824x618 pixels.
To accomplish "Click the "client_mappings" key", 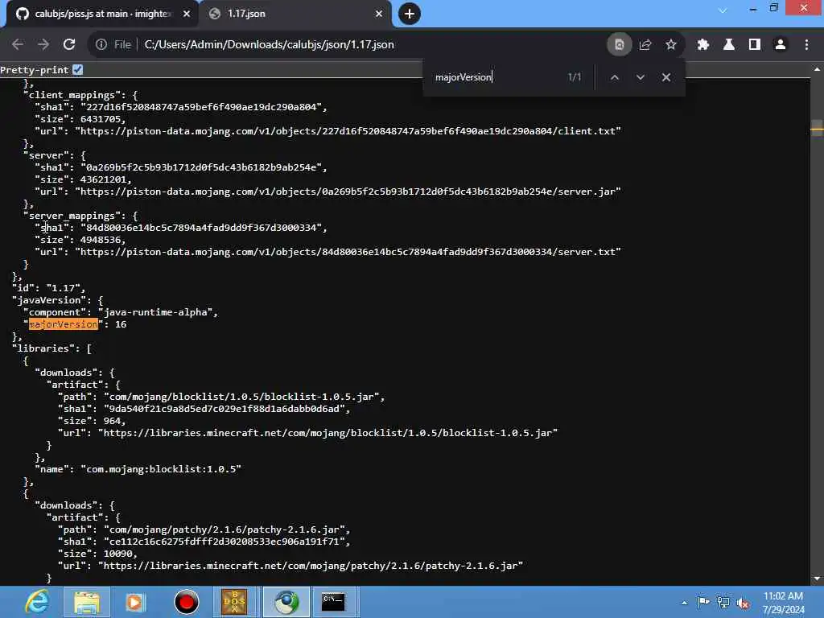I will click(x=72, y=95).
